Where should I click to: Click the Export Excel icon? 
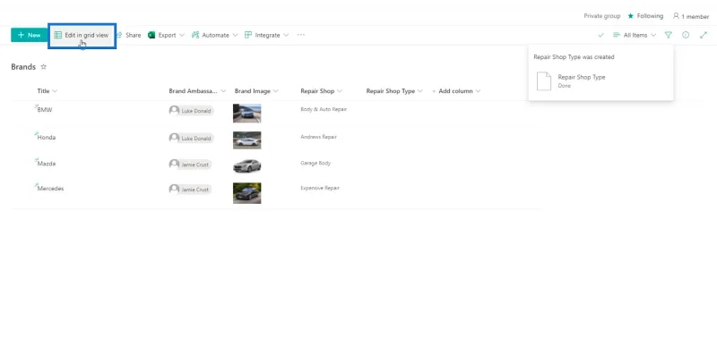pyautogui.click(x=151, y=35)
